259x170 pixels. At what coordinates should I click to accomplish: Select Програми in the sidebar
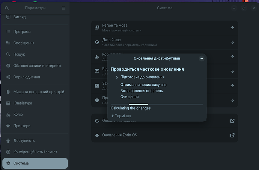pos(22,32)
